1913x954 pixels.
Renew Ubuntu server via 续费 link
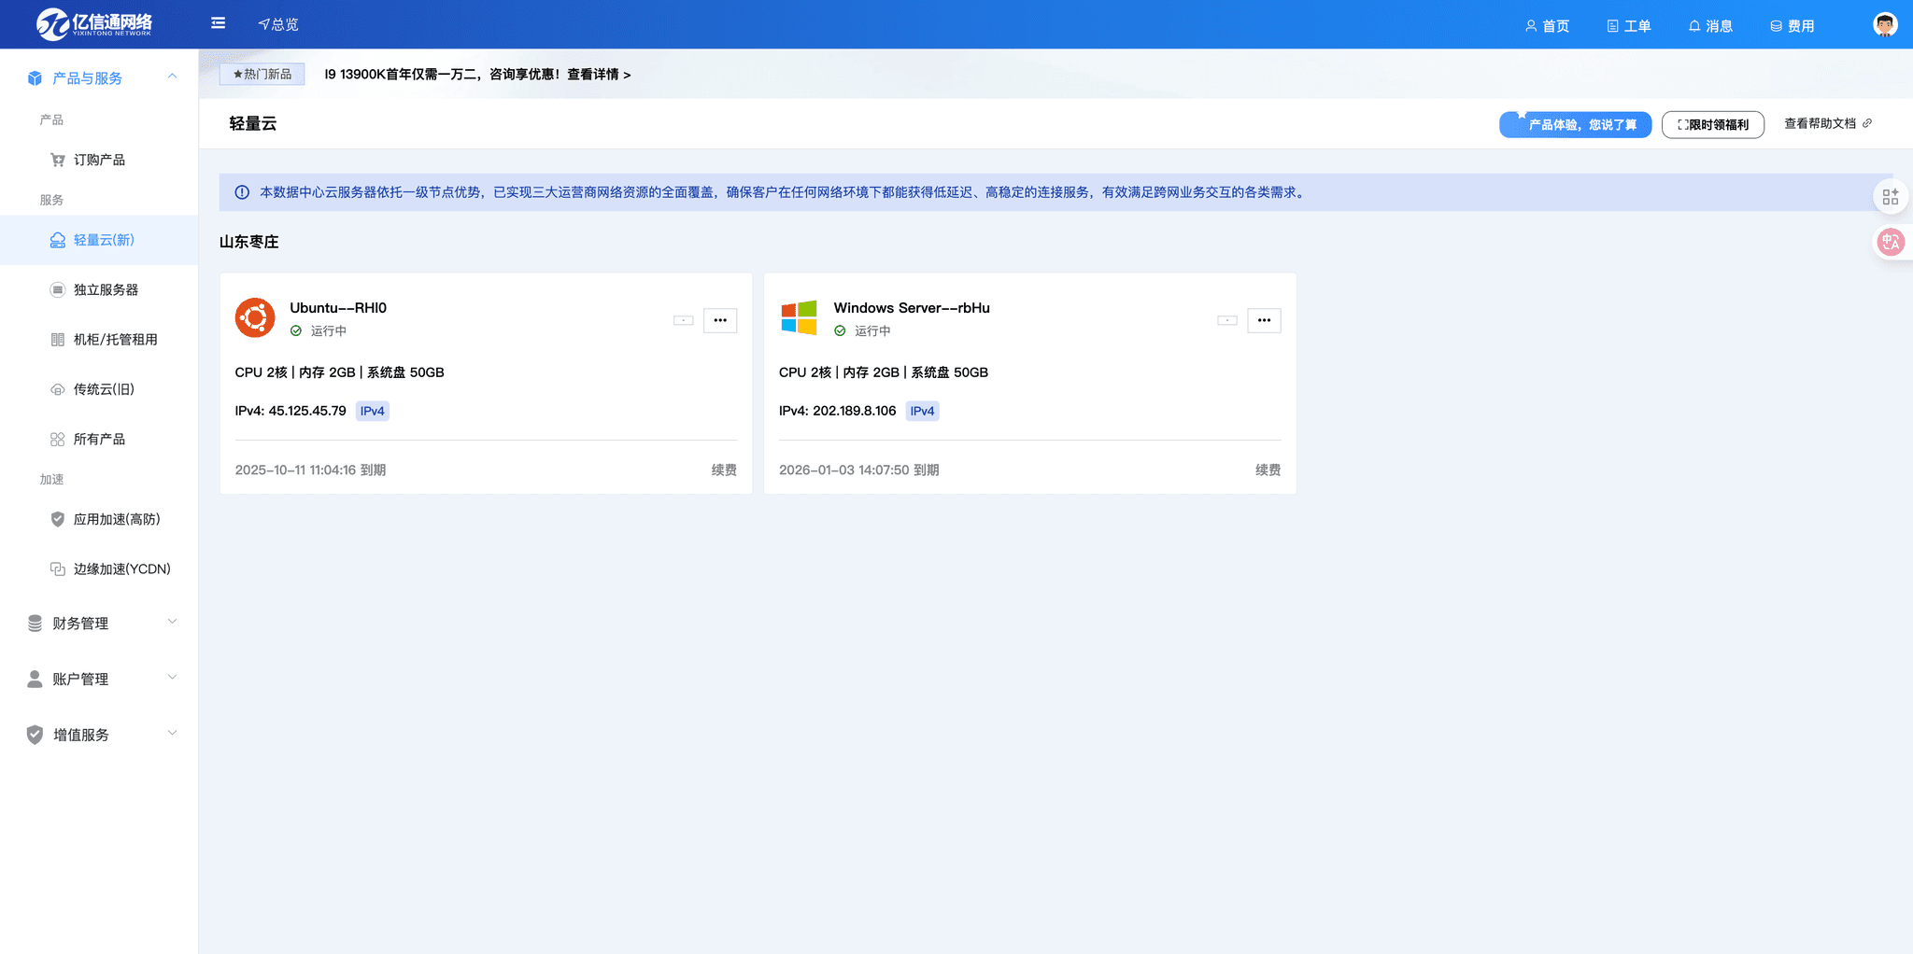pos(723,470)
